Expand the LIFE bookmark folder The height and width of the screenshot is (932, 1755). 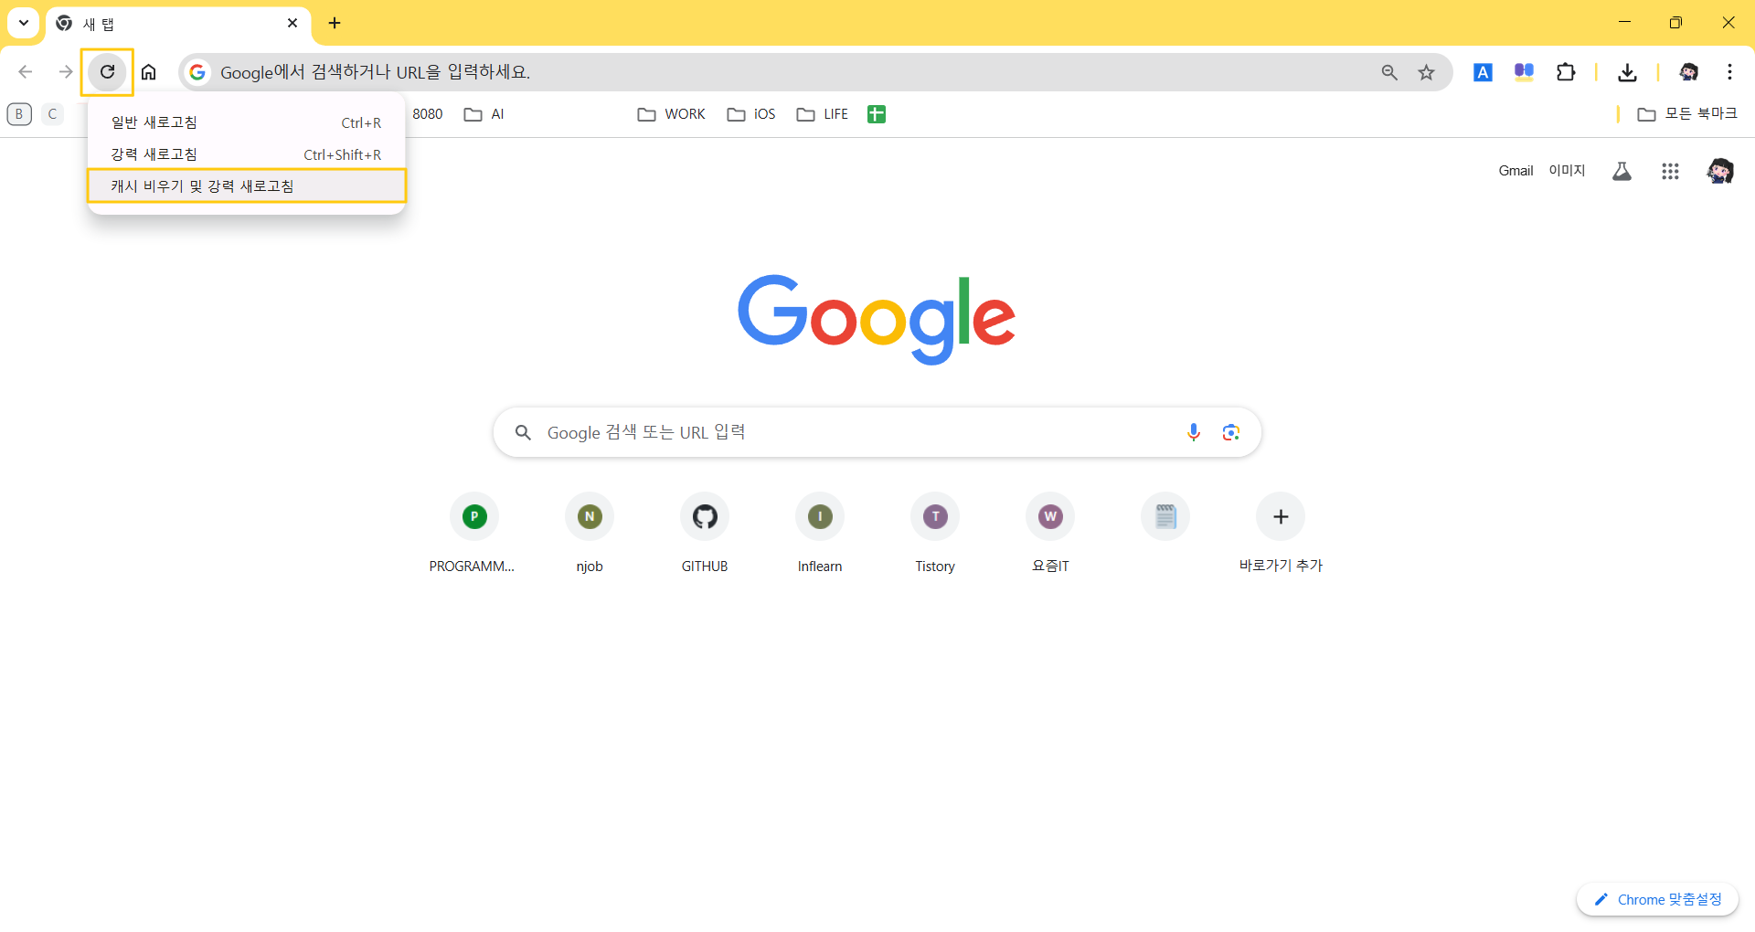click(x=822, y=114)
